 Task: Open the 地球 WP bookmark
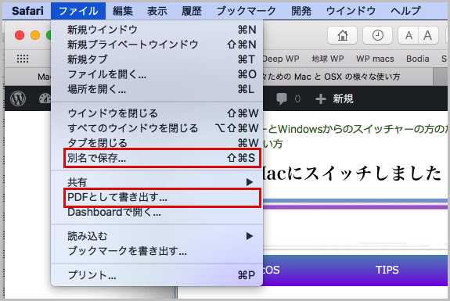pos(328,59)
